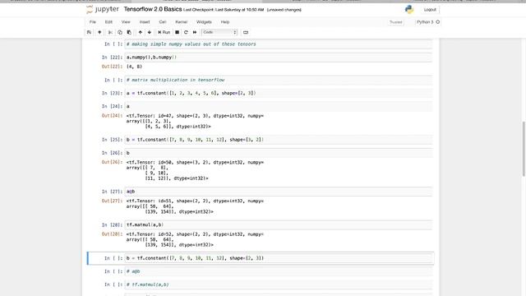The height and width of the screenshot is (296, 526).
Task: Open the Help menu
Action: point(225,22)
